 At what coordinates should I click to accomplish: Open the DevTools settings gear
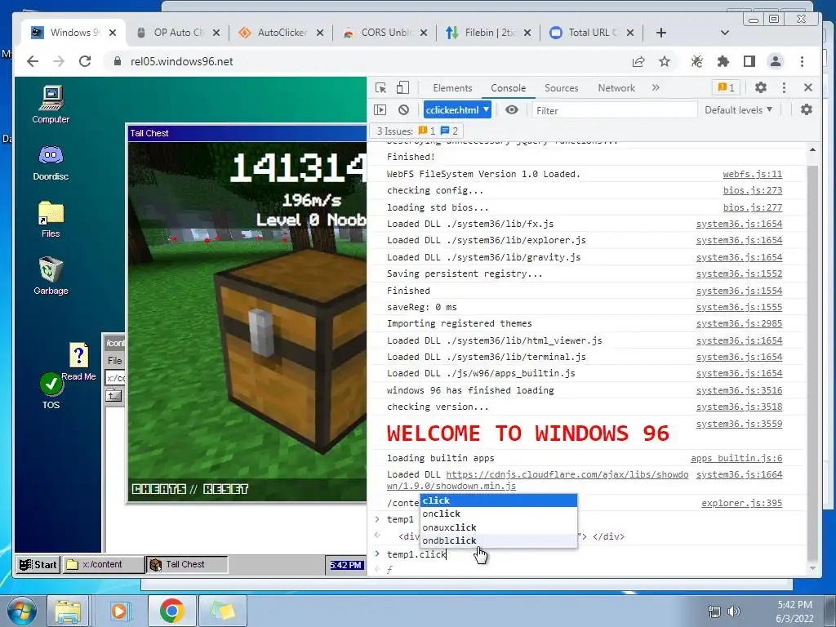click(761, 87)
